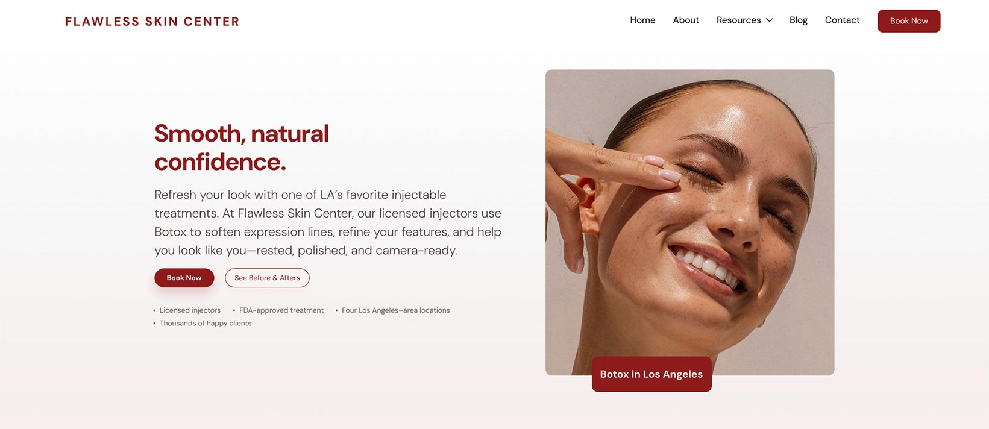Open See Before & Afters

(x=267, y=278)
